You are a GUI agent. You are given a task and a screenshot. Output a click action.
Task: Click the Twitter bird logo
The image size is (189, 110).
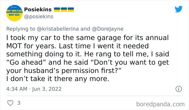pyautogui.click(x=178, y=9)
